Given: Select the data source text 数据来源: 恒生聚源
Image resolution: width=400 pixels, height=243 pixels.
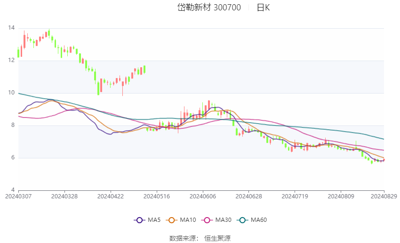Looking at the screenshot, I should click(x=200, y=238).
